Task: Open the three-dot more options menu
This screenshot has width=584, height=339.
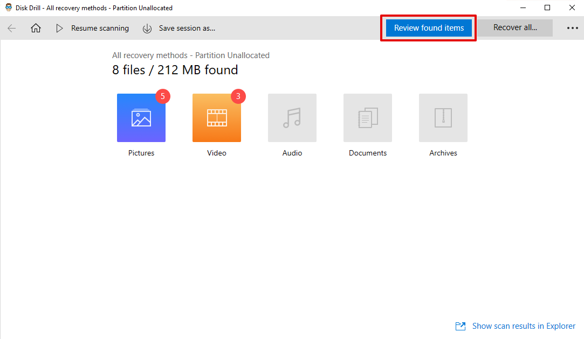Action: 573,28
